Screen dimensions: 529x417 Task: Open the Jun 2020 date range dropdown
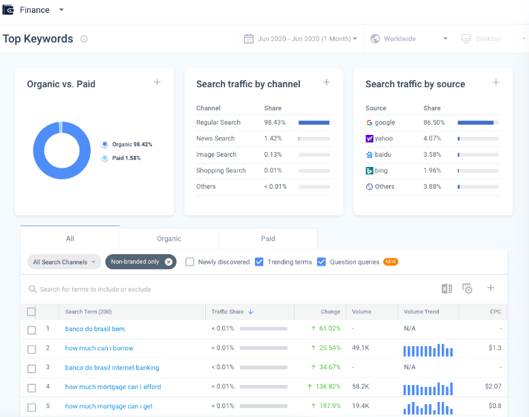301,39
